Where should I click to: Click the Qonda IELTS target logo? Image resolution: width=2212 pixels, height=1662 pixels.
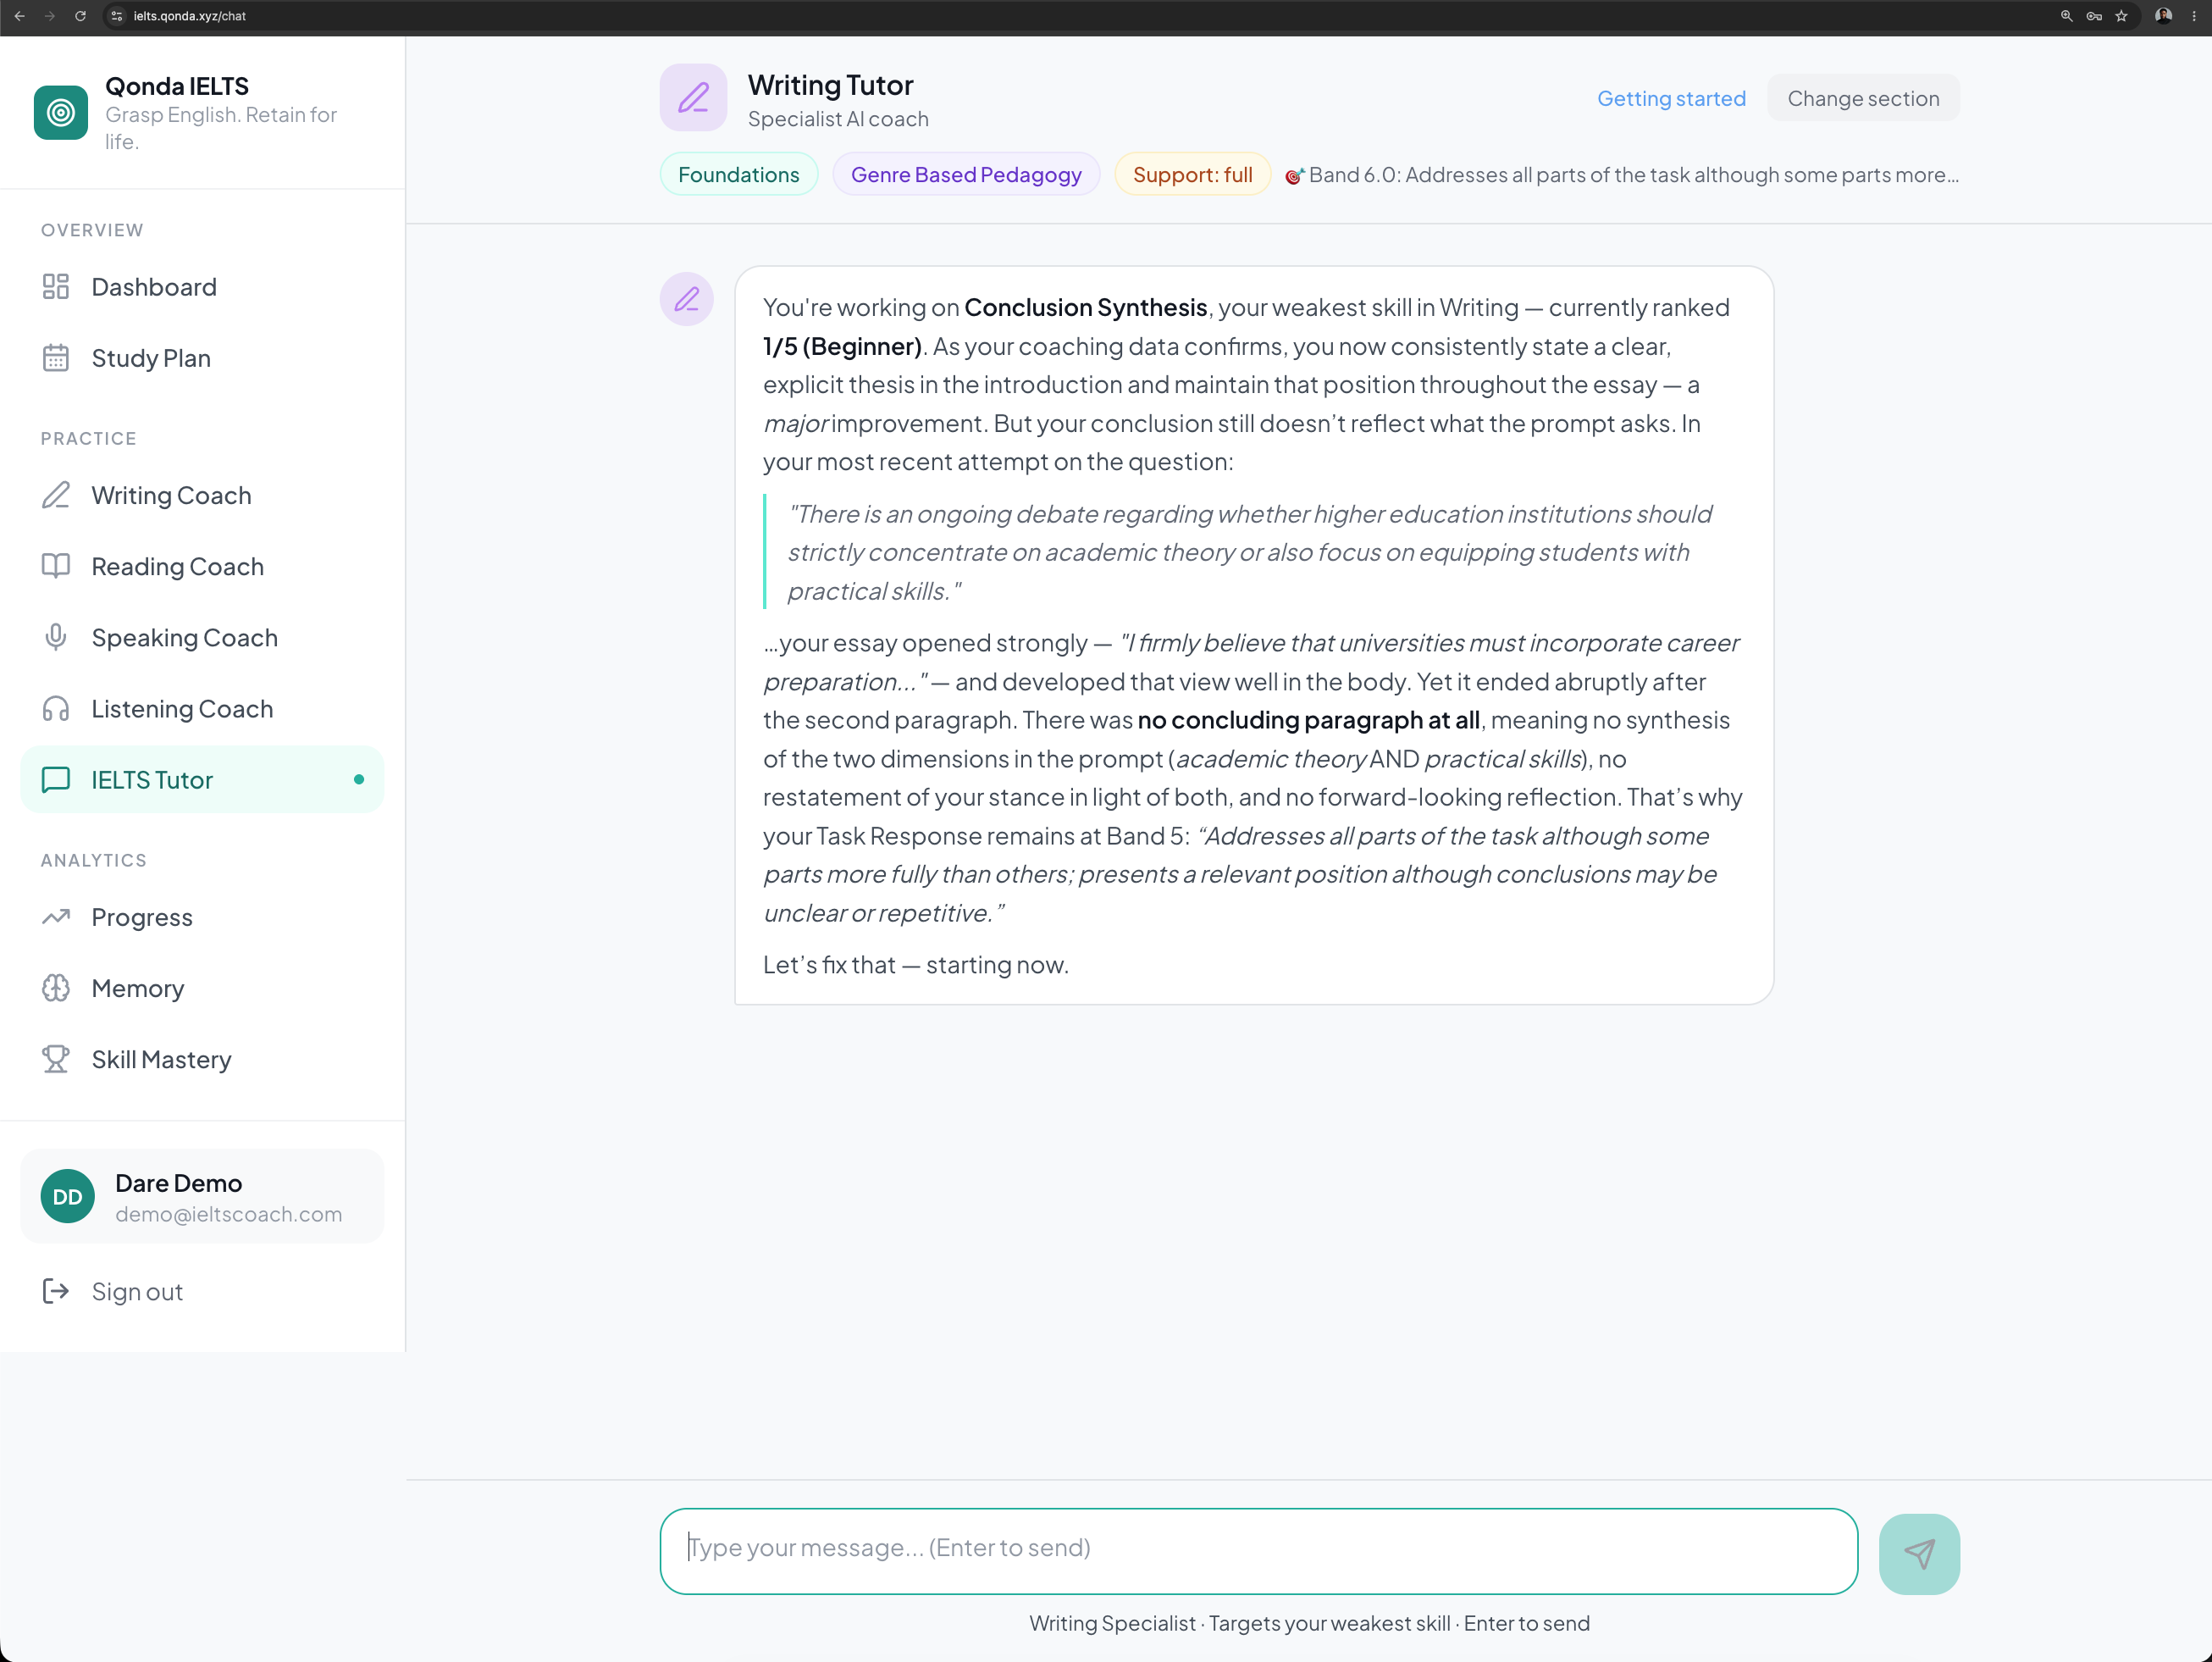click(61, 113)
